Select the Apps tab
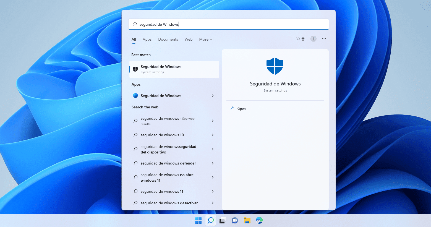 pyautogui.click(x=147, y=39)
